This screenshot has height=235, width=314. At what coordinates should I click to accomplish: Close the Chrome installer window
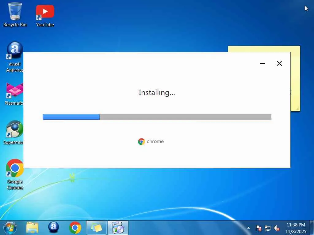(x=279, y=63)
